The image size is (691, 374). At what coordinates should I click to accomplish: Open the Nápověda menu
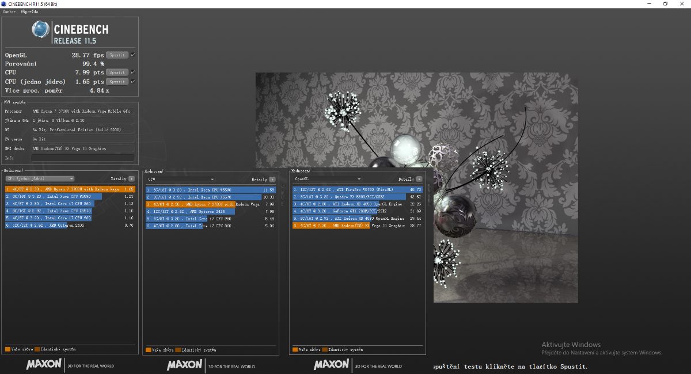[29, 12]
